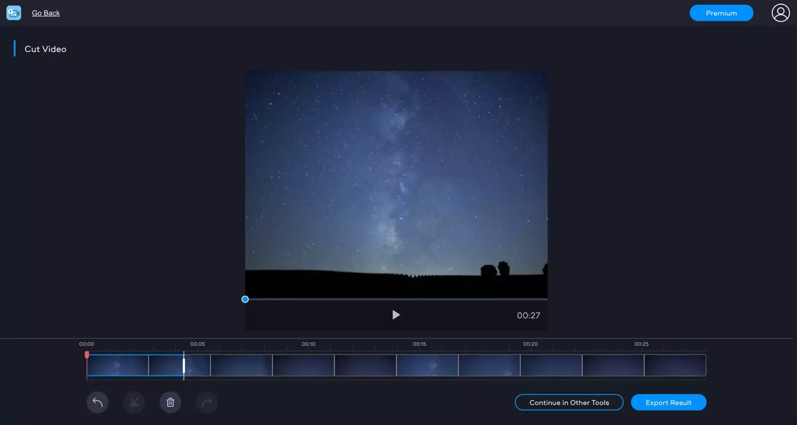Click Continue in Other Tools
The image size is (797, 425).
click(569, 403)
